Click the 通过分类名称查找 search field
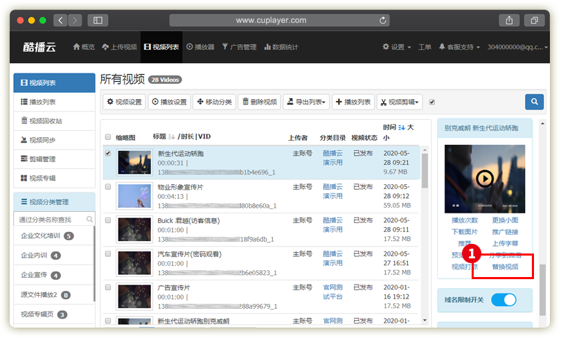 click(50, 219)
